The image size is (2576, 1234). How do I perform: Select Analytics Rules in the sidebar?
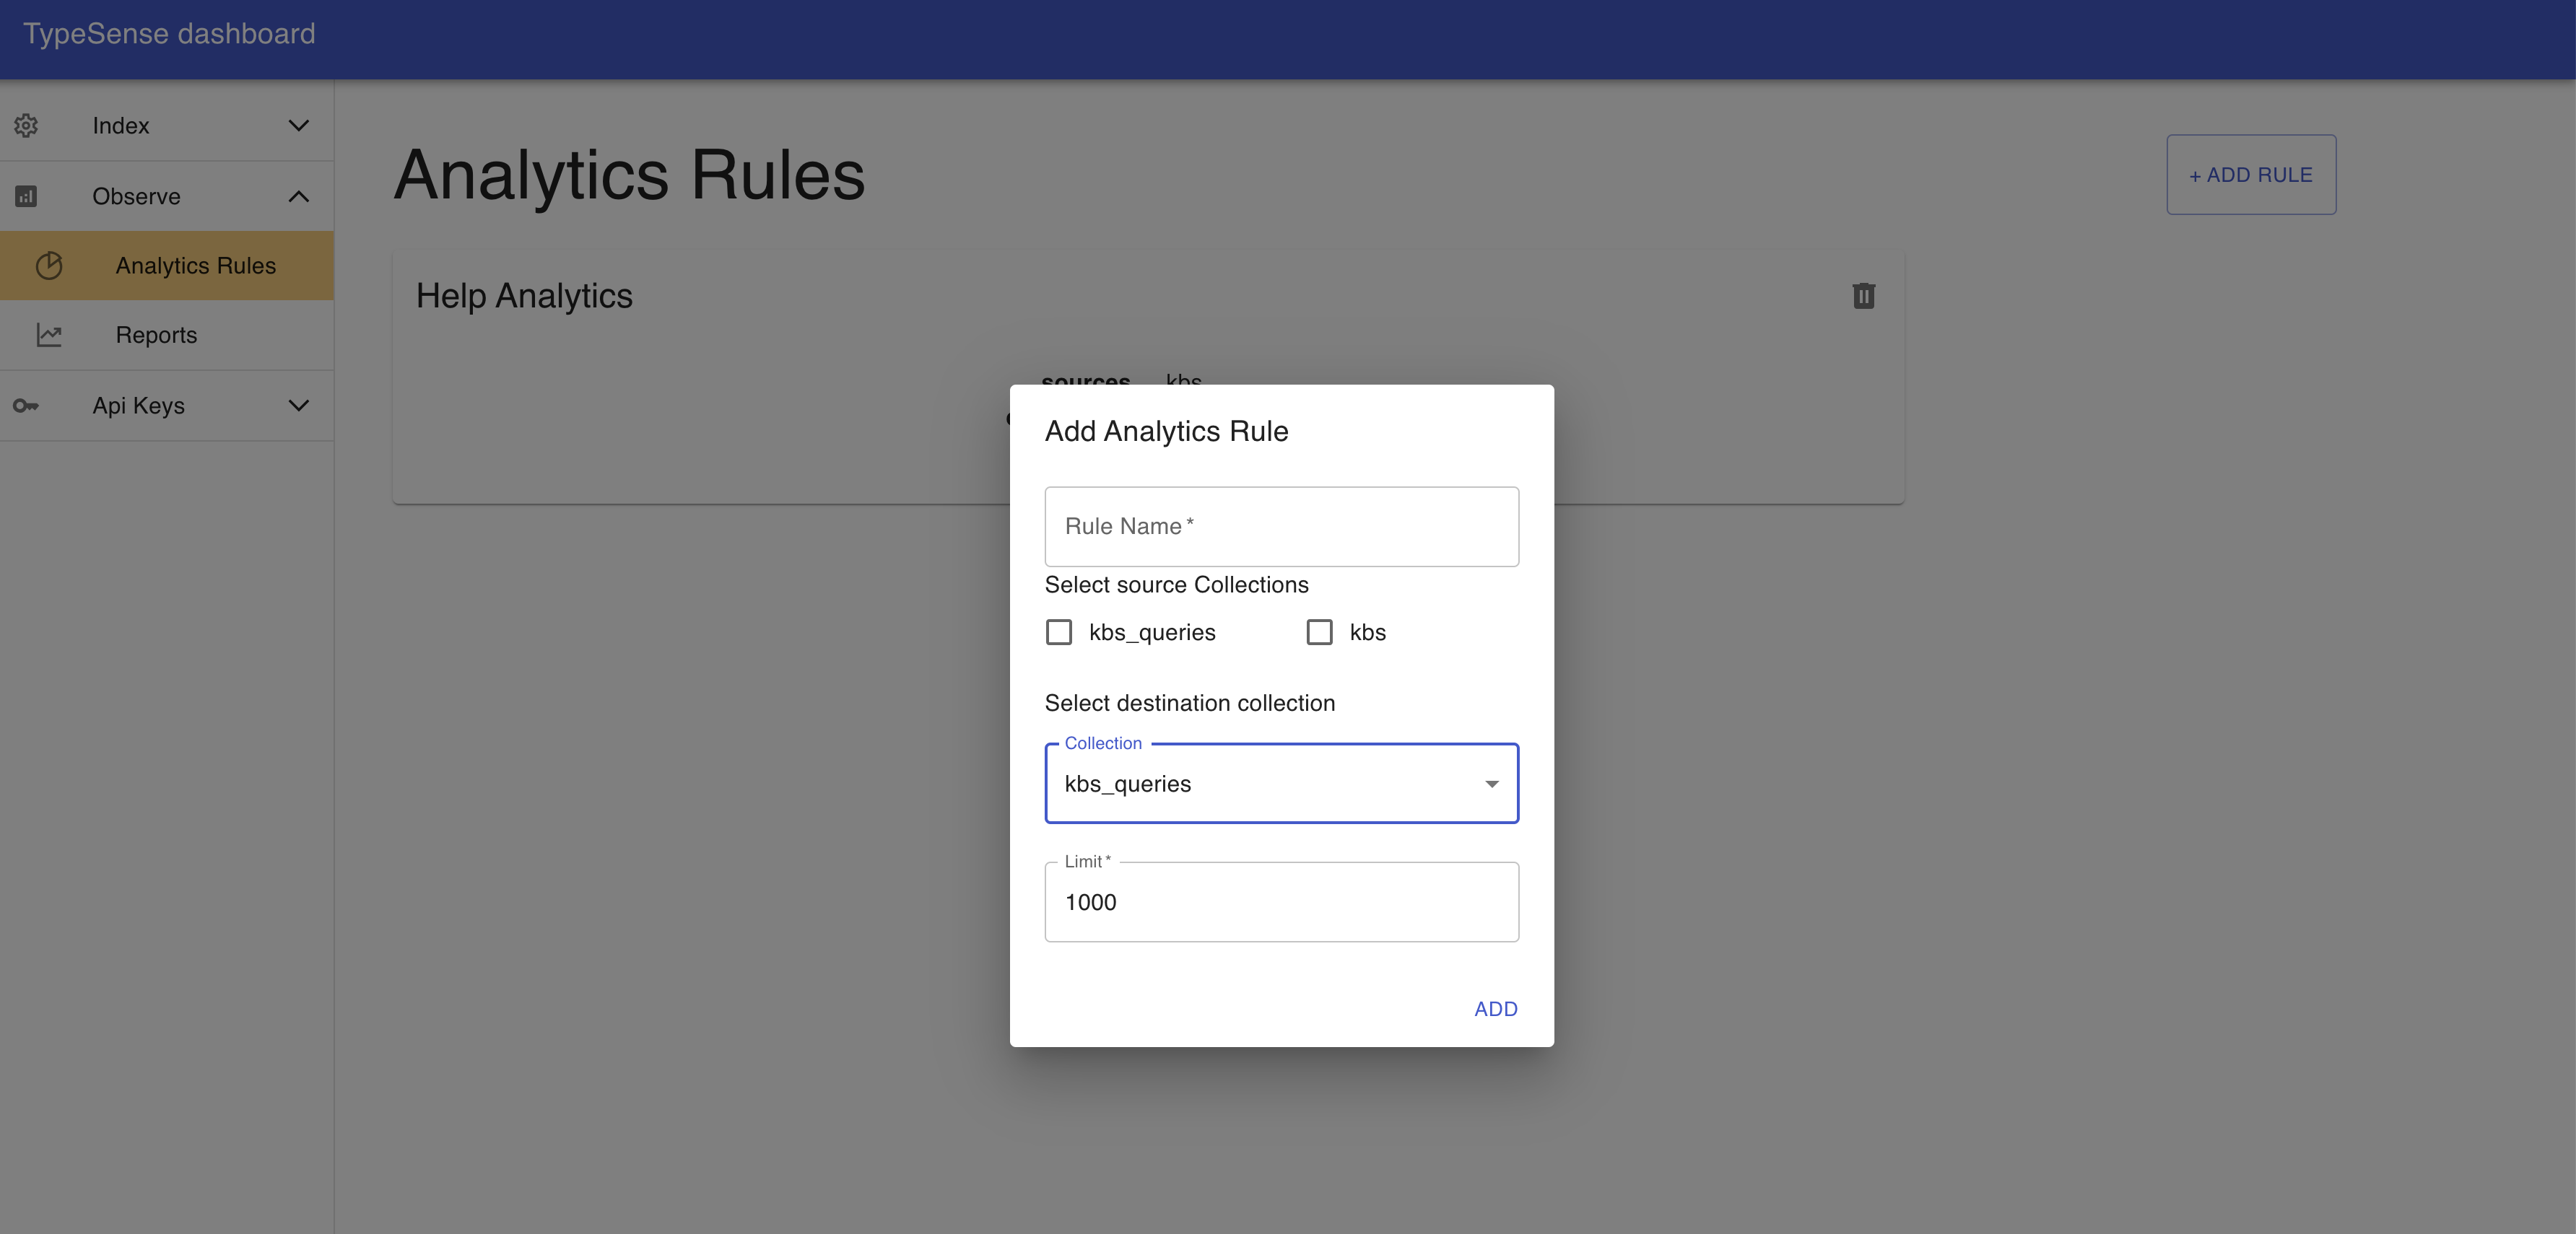pyautogui.click(x=195, y=266)
